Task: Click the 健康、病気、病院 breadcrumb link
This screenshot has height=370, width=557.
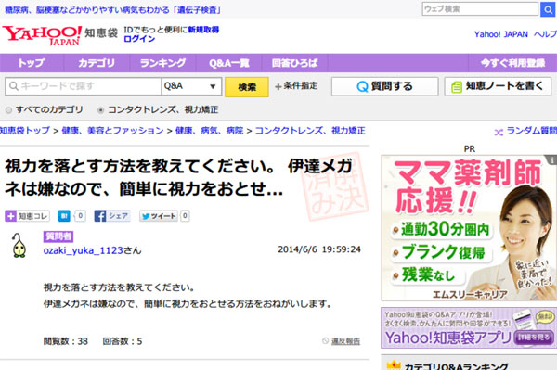Action: click(x=209, y=131)
